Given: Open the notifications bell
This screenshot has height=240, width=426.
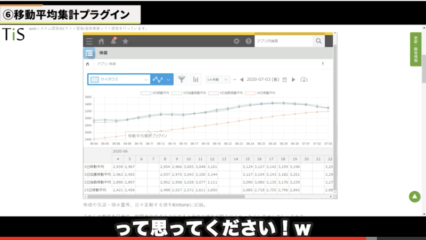Looking at the screenshot, I should point(113,41).
